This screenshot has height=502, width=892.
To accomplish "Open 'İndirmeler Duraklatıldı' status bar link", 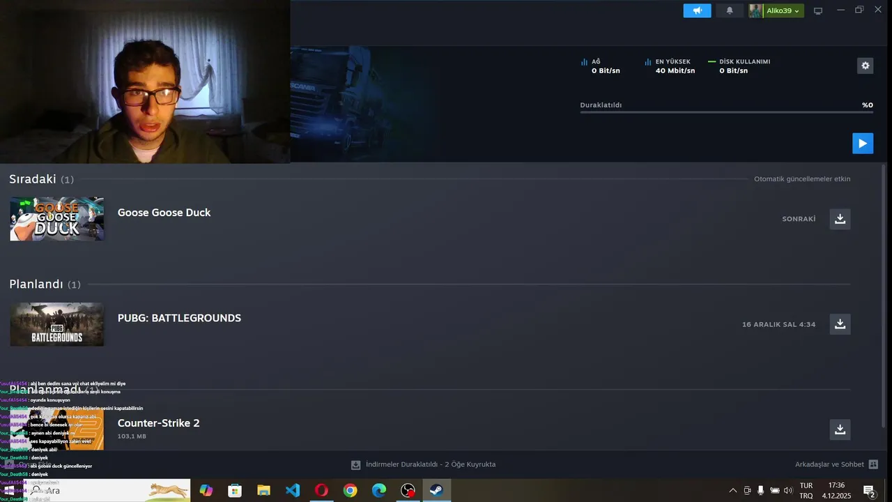I will pyautogui.click(x=423, y=464).
